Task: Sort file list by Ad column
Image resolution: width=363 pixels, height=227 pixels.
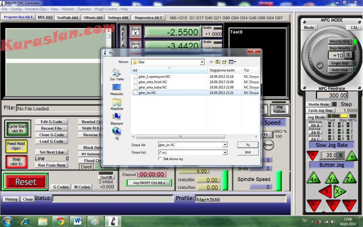Action: [x=170, y=70]
